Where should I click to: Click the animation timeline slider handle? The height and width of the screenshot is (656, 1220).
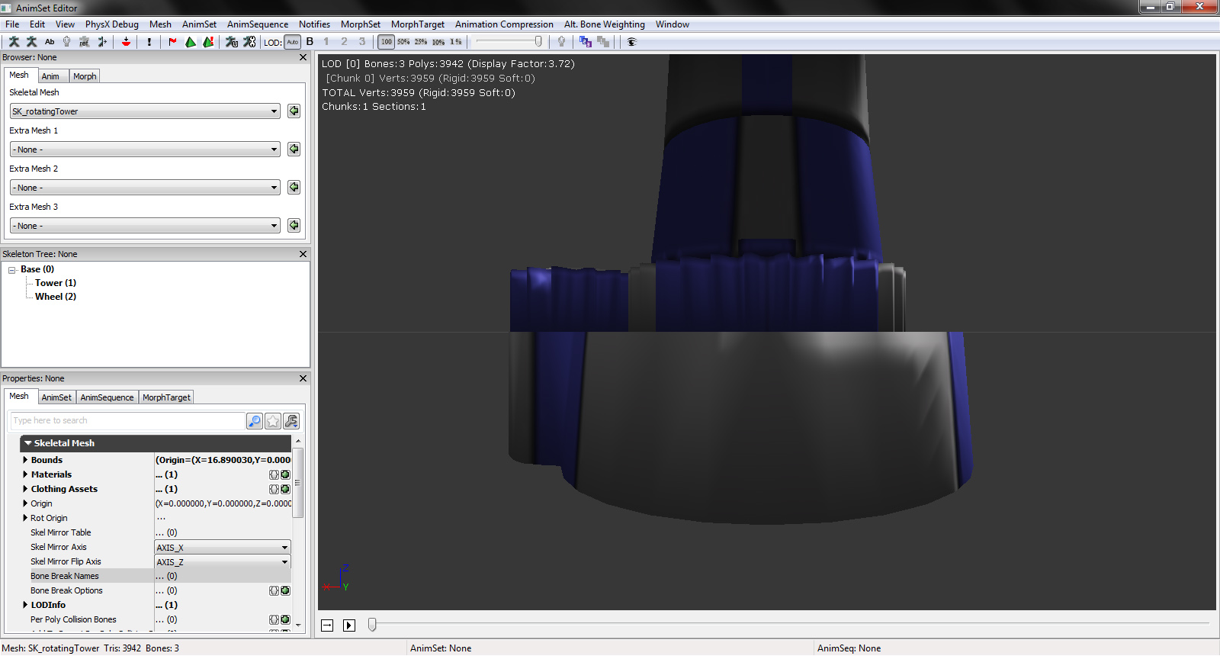pyautogui.click(x=372, y=625)
